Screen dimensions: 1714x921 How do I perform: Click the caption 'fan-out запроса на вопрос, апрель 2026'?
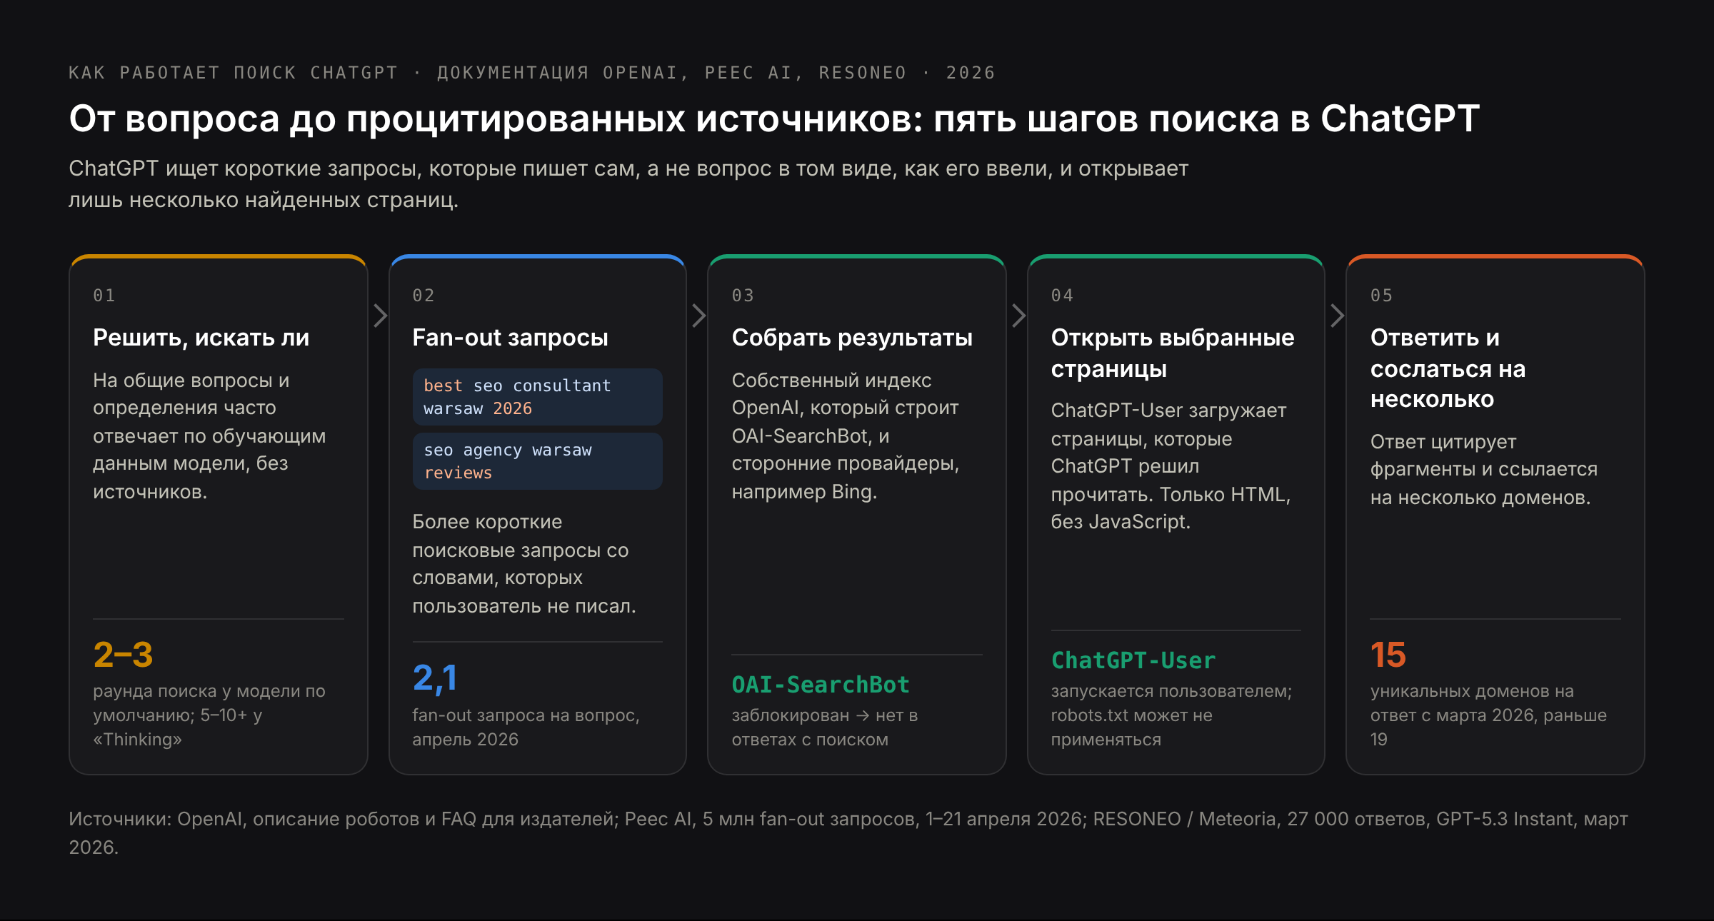(526, 727)
